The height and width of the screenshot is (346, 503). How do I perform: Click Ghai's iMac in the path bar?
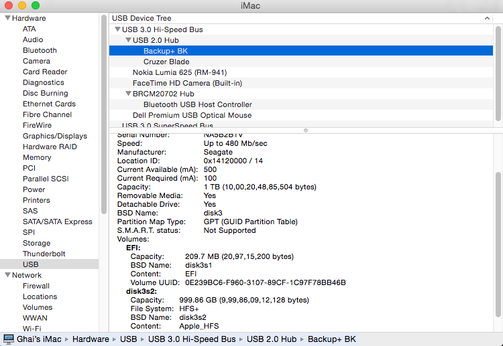(x=39, y=339)
